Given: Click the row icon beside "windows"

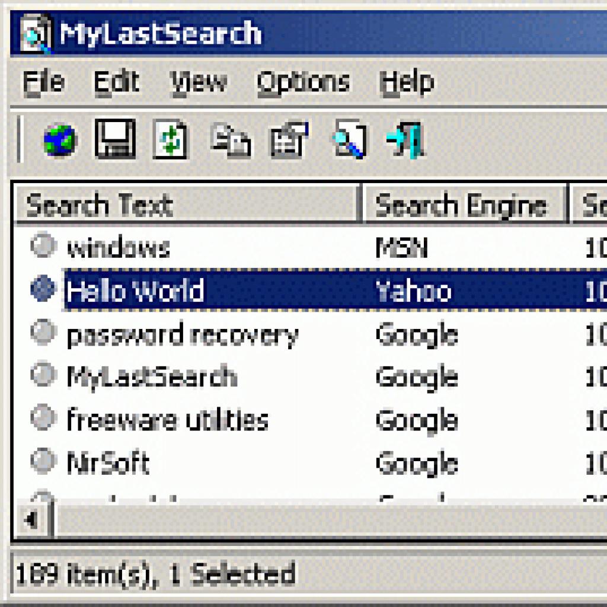Looking at the screenshot, I should [x=44, y=245].
